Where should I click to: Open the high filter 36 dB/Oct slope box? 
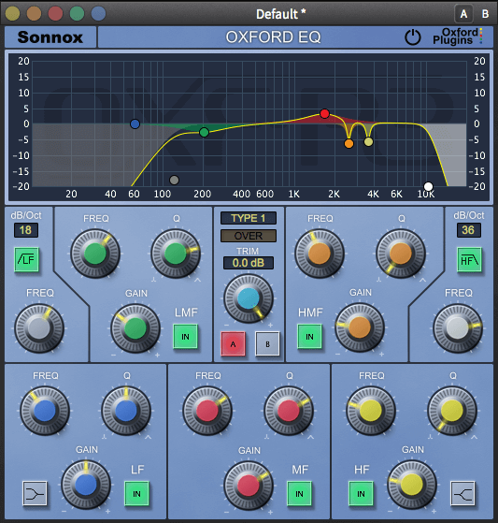point(468,230)
